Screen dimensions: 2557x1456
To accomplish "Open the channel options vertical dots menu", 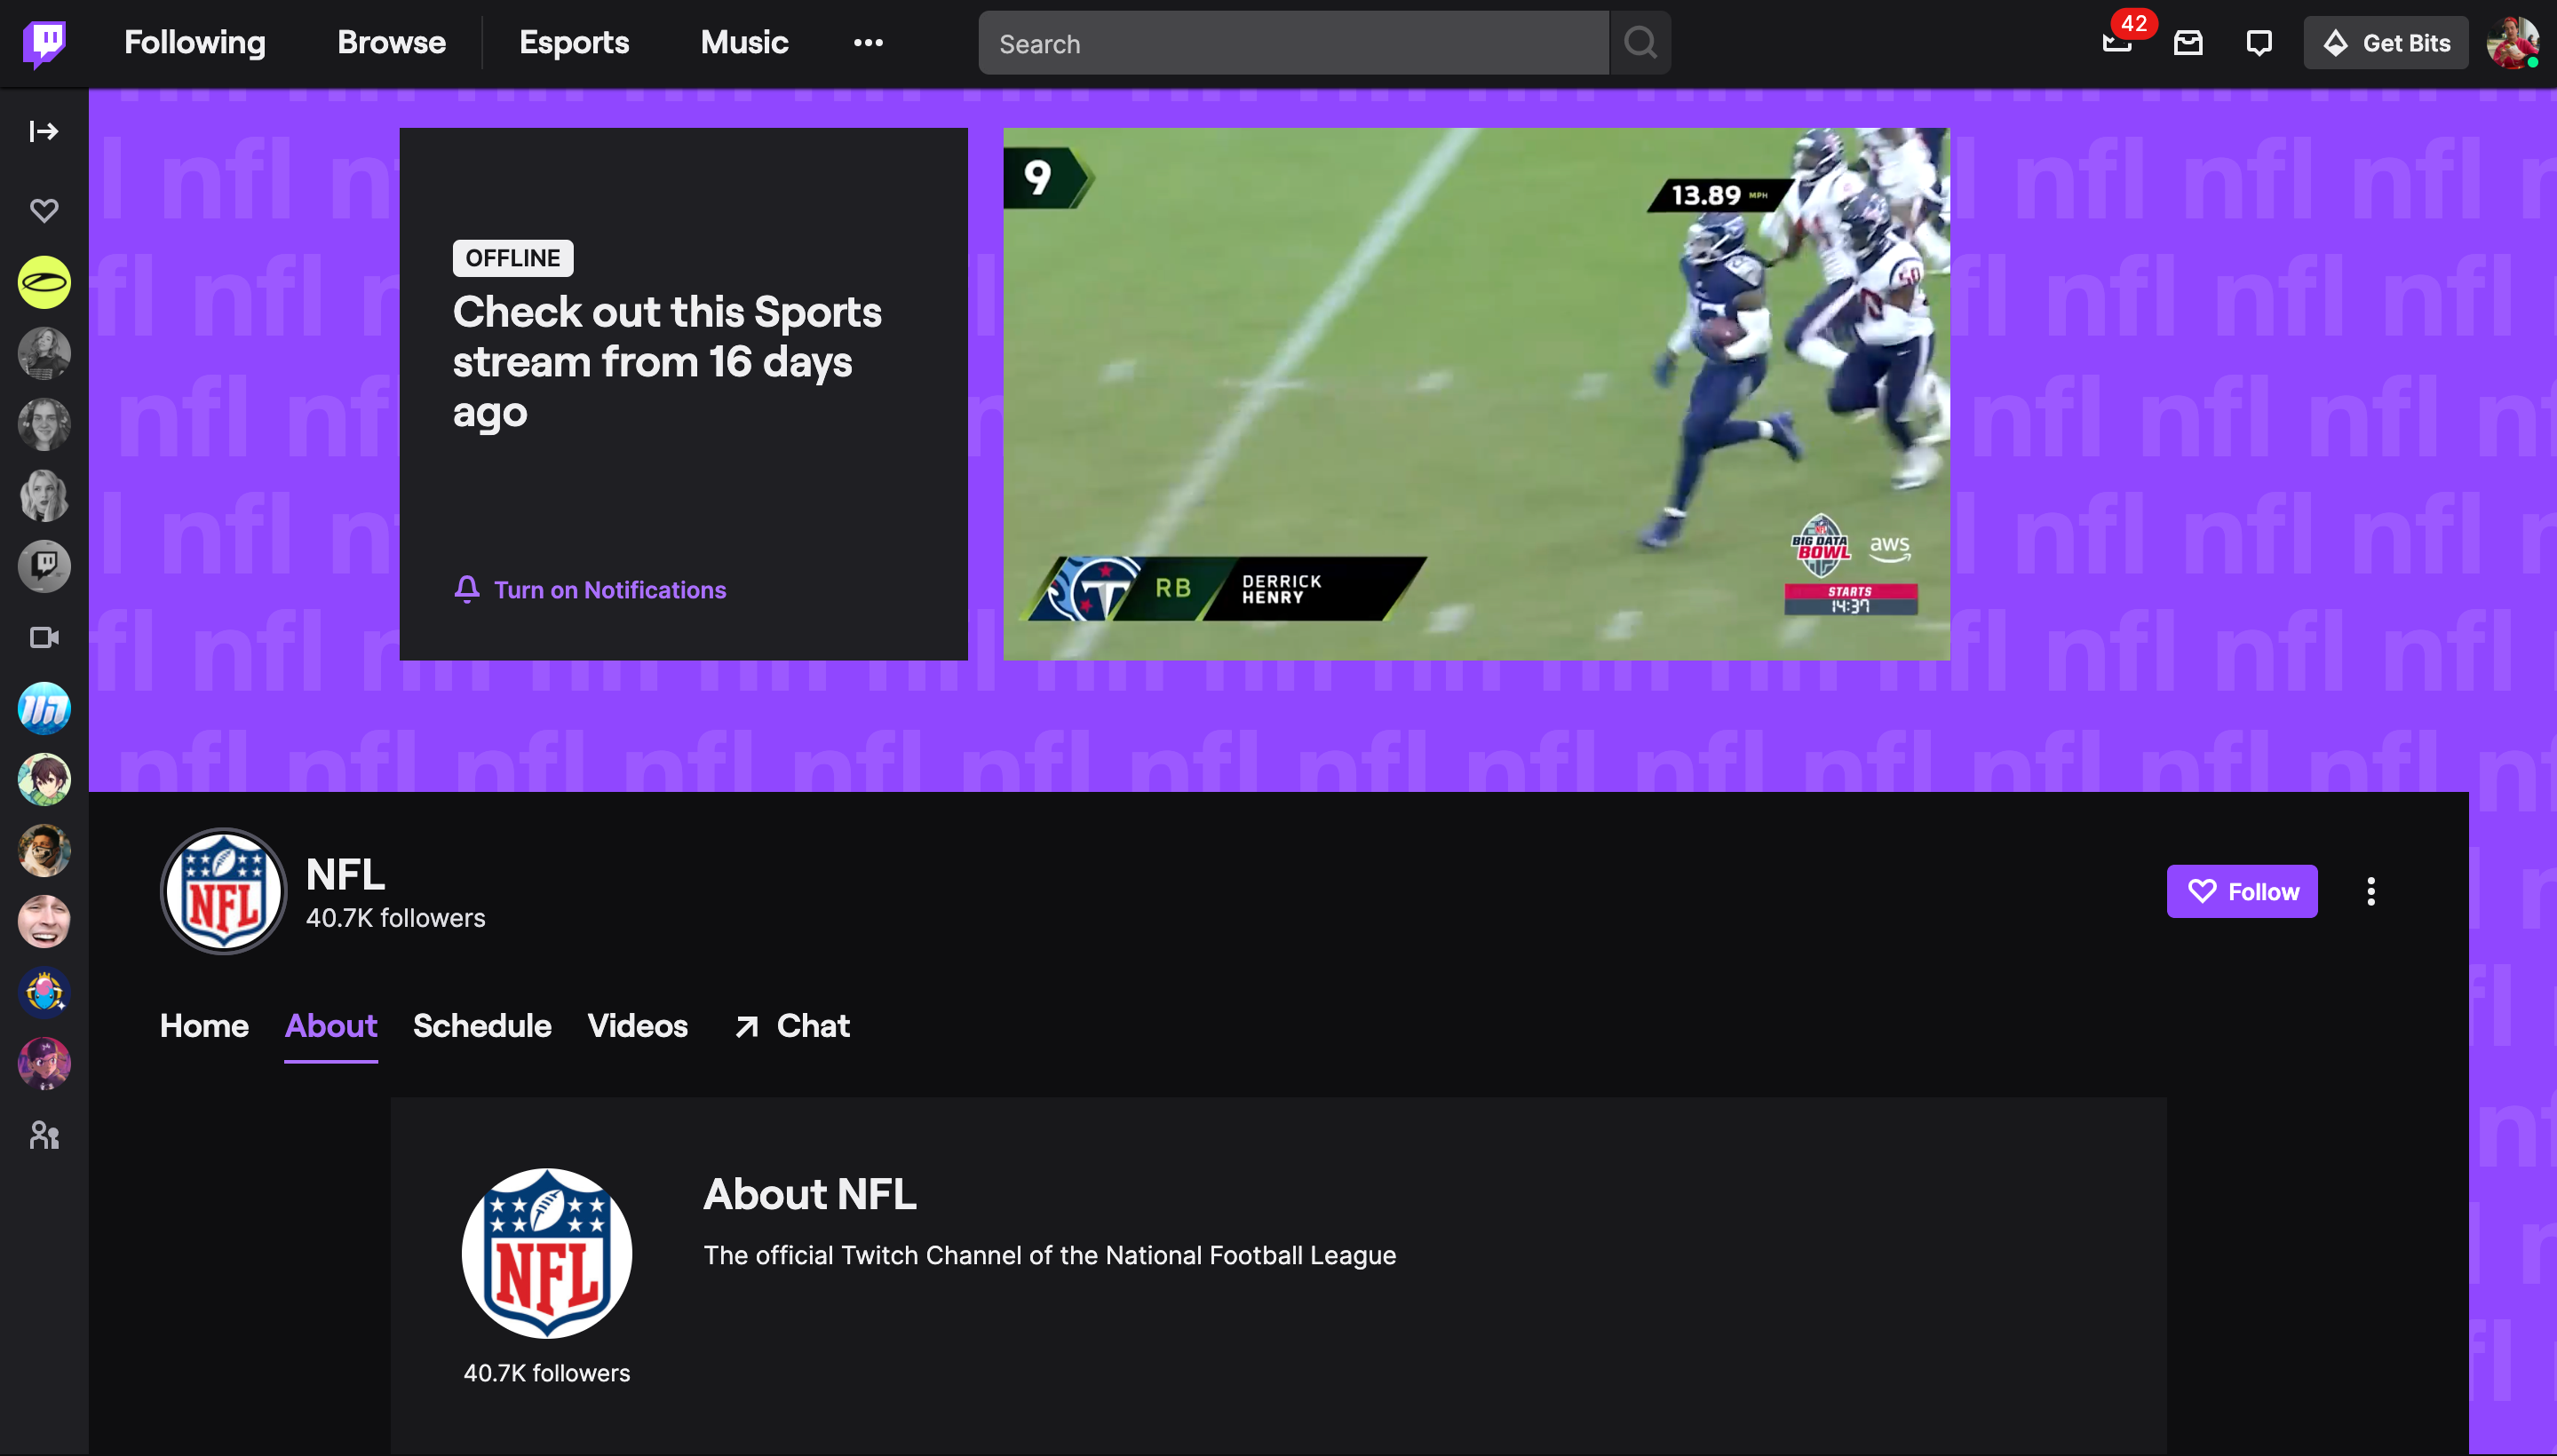I will [x=2370, y=890].
